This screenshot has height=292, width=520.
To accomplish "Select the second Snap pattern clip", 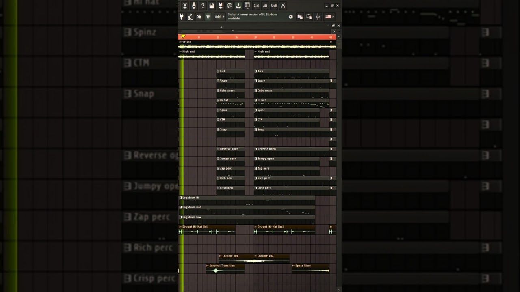I will coord(291,132).
